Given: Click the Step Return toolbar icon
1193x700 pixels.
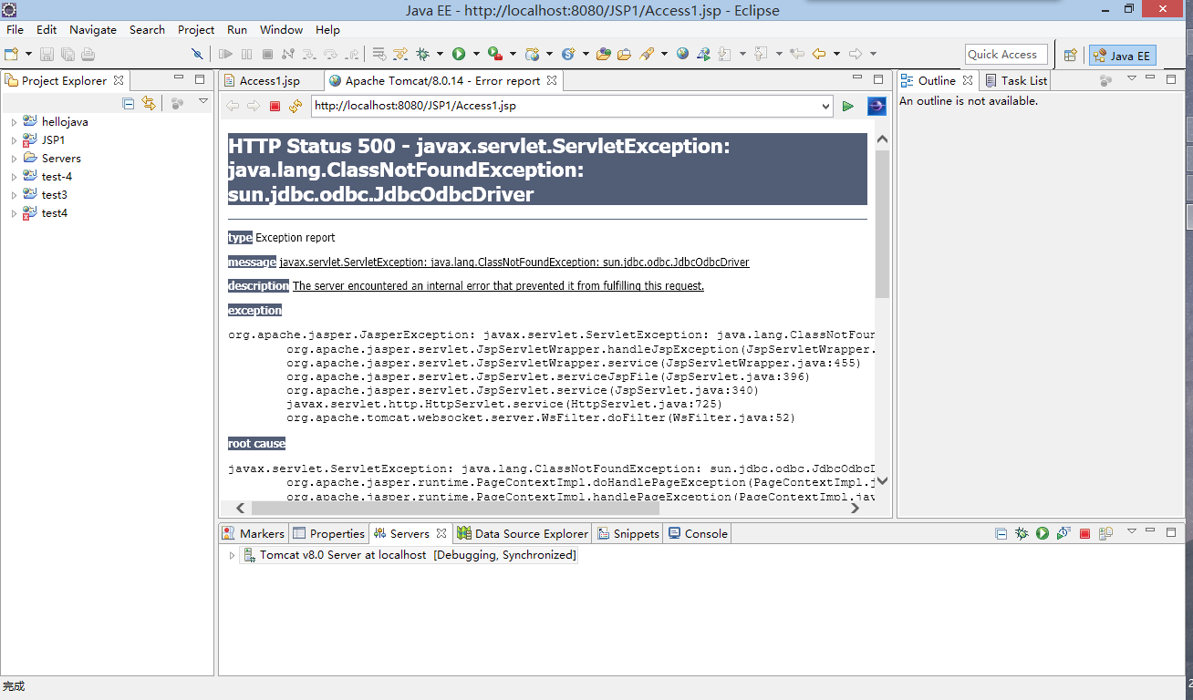Looking at the screenshot, I should tap(351, 54).
